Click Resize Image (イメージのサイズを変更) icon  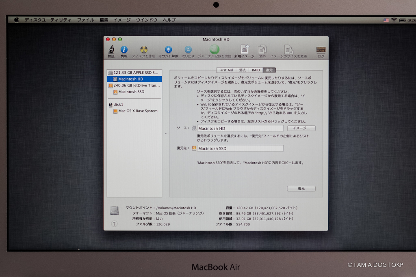pos(288,49)
